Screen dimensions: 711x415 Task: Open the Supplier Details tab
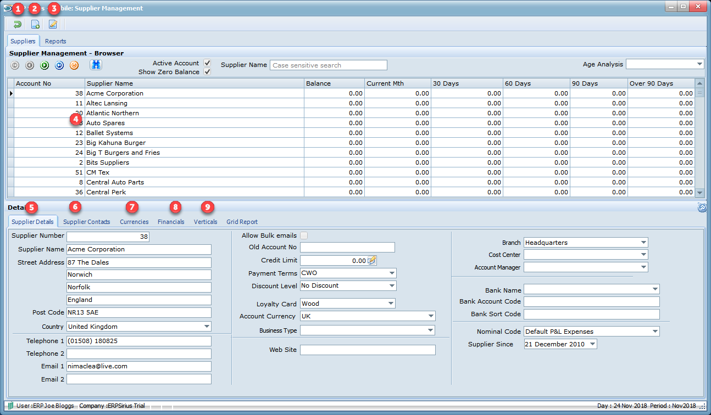click(32, 222)
